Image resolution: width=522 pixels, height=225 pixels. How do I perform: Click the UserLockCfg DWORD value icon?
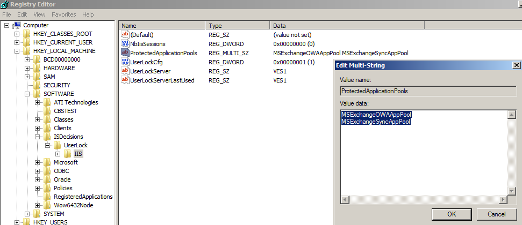click(x=125, y=62)
